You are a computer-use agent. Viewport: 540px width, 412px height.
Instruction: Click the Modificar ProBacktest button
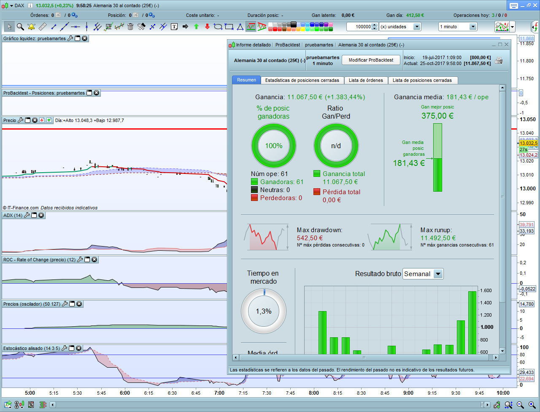371,60
